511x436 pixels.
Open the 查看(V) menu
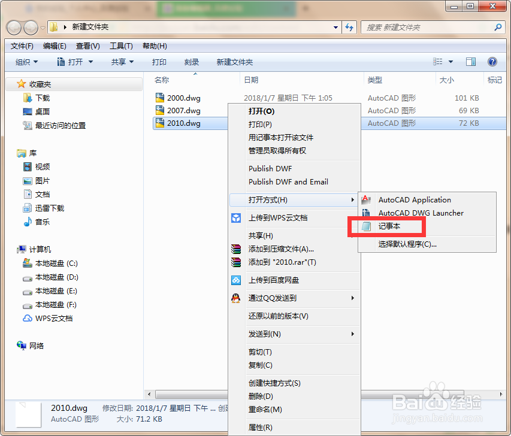(x=88, y=46)
